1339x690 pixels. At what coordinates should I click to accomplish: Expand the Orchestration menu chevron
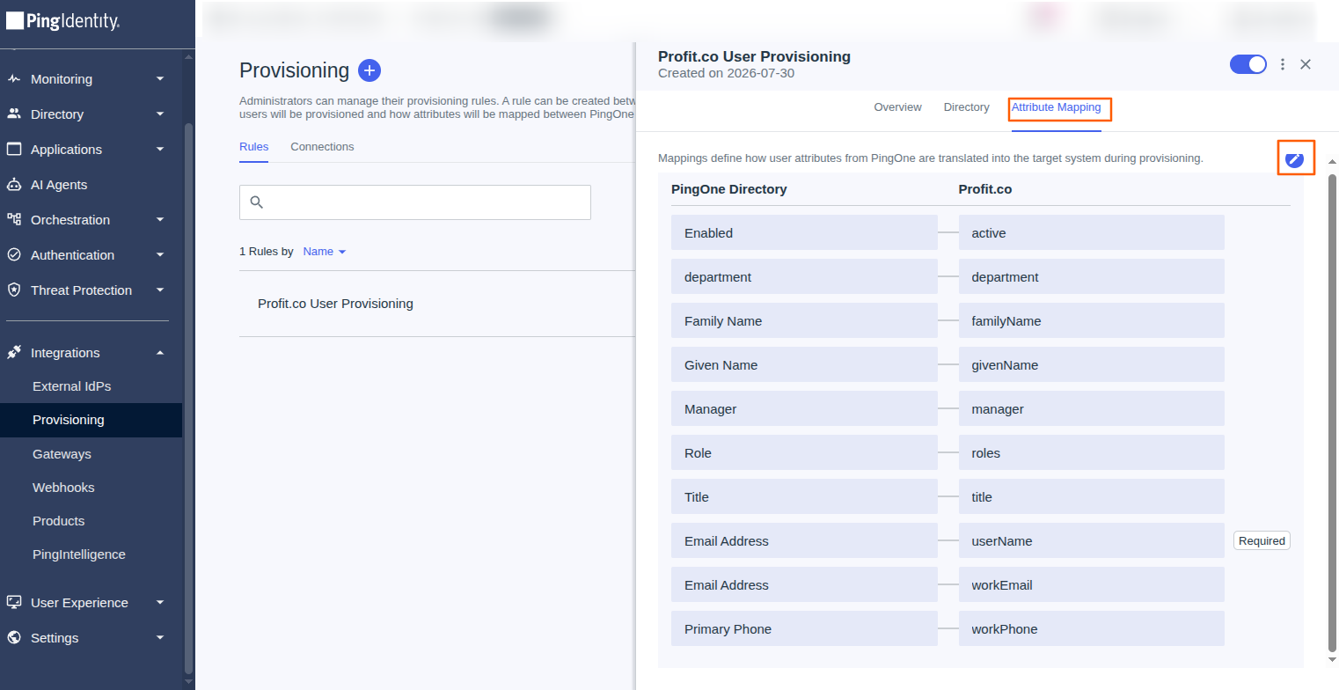pos(160,220)
